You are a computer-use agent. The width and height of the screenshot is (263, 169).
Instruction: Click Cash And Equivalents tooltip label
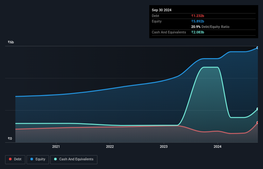pos(169,32)
